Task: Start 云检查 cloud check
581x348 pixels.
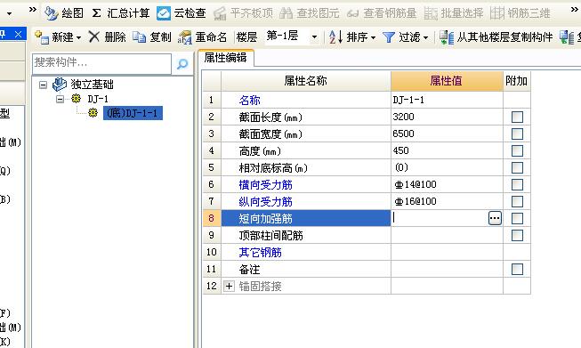Action: 182,13
